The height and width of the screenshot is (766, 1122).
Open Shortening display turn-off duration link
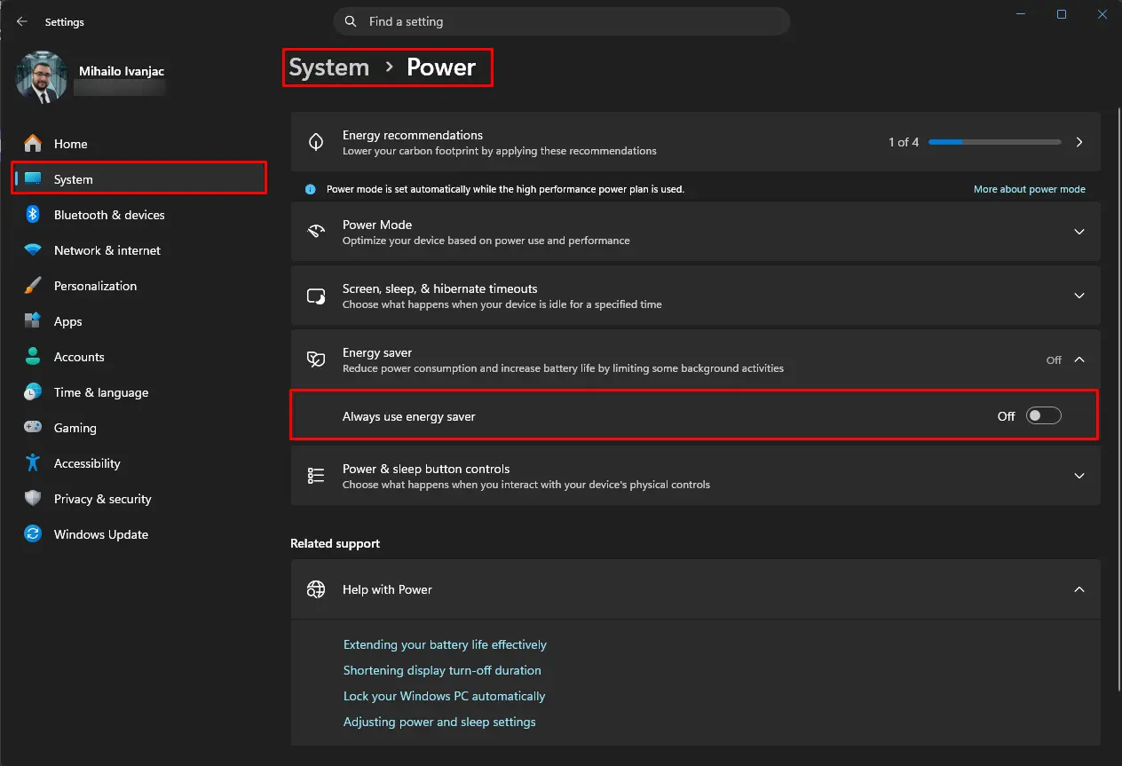click(x=442, y=670)
